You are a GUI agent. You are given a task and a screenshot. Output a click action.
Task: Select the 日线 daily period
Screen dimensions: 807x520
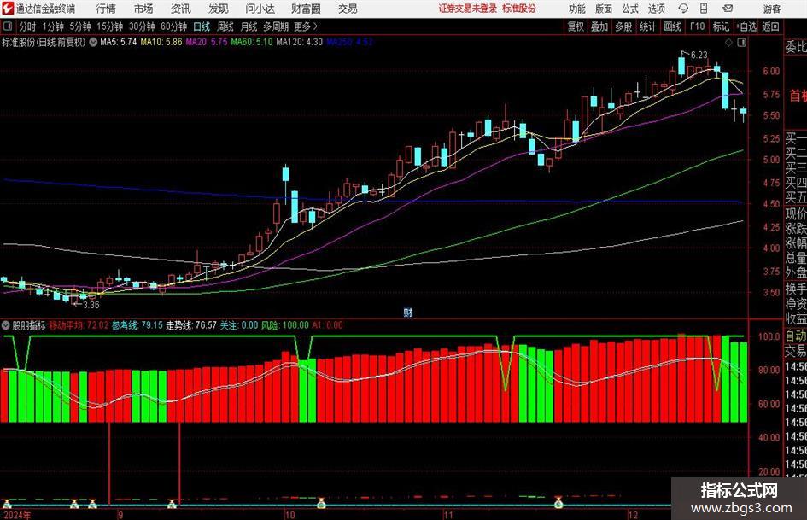(x=202, y=26)
